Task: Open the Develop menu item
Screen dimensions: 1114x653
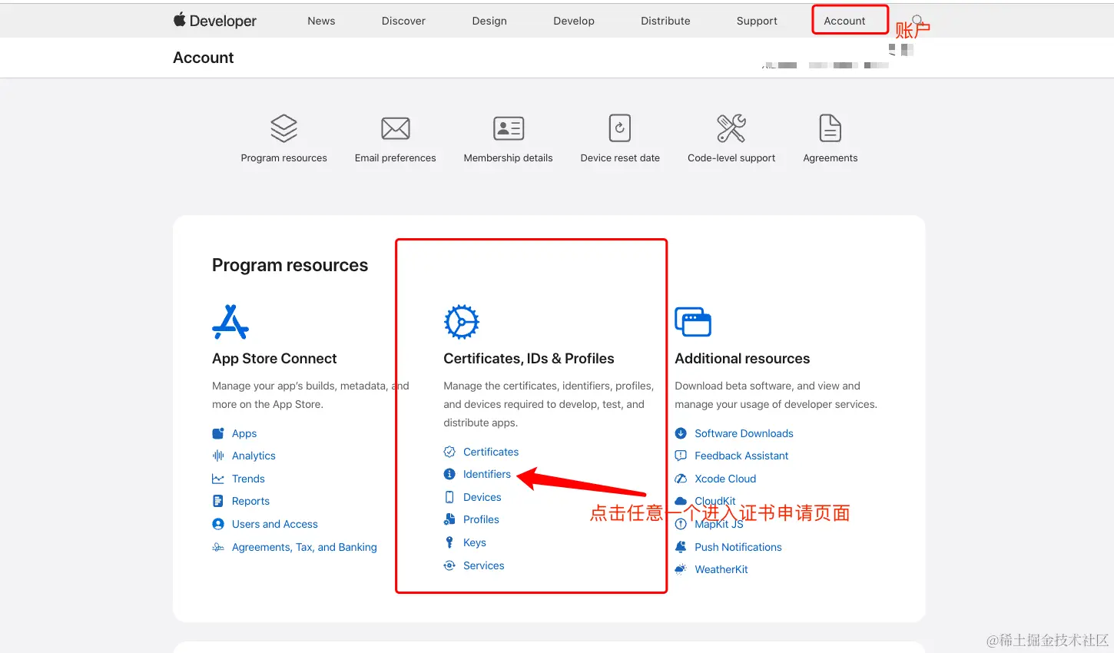Action: (x=574, y=21)
